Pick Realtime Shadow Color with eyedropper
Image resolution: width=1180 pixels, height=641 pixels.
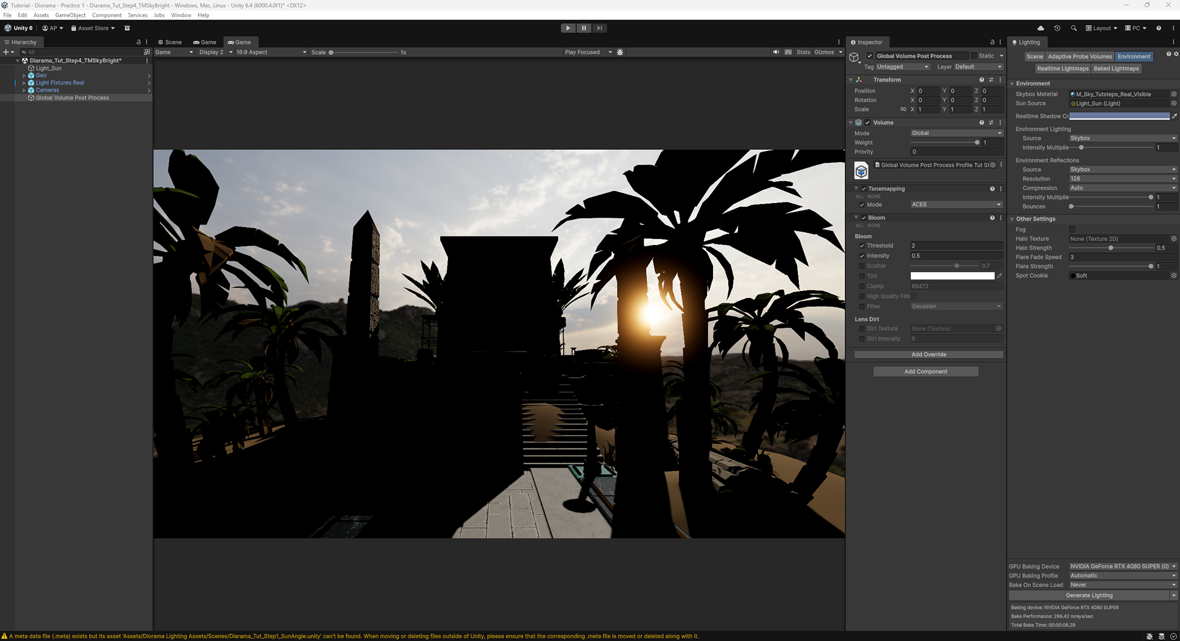(x=1174, y=116)
